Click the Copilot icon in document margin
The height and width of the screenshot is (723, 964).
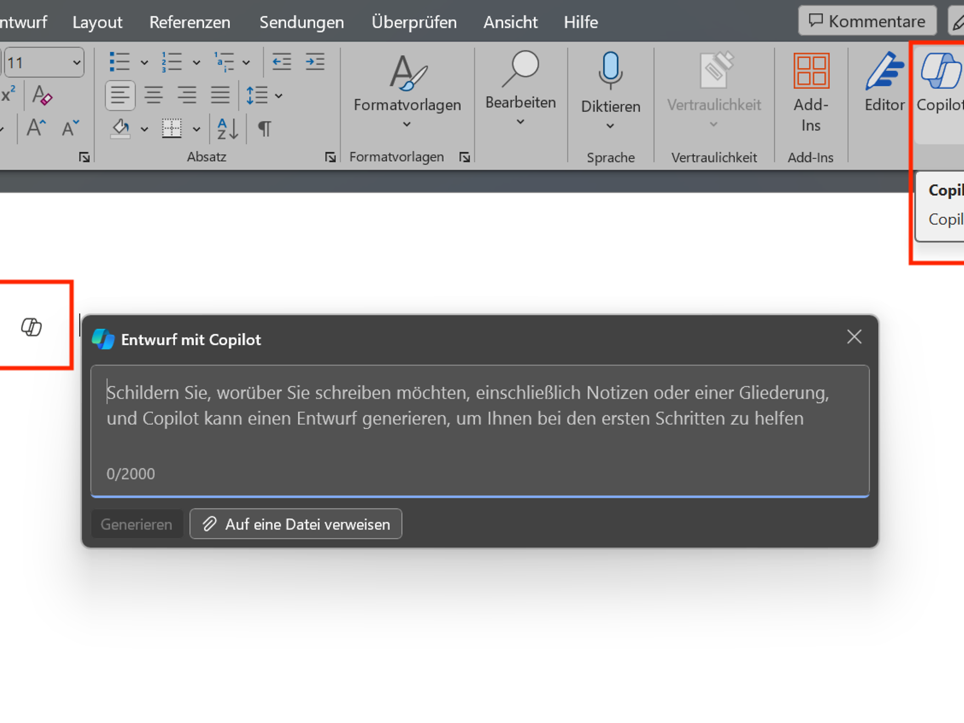[x=31, y=327]
